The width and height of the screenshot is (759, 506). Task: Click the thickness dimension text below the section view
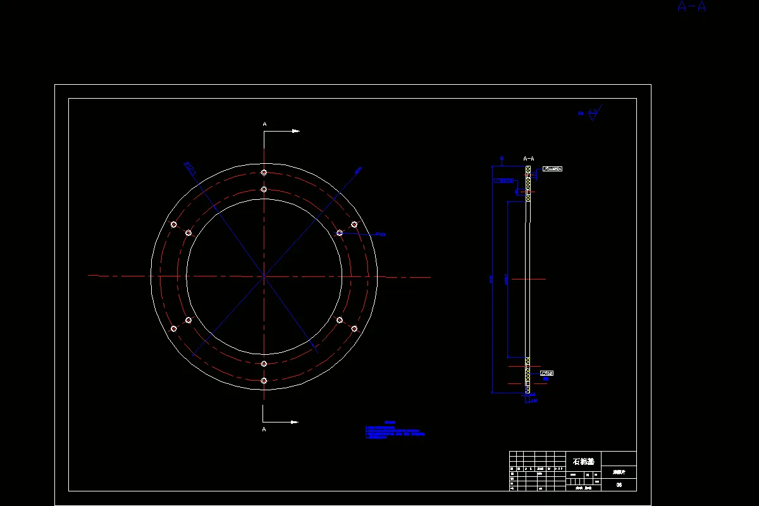point(533,400)
